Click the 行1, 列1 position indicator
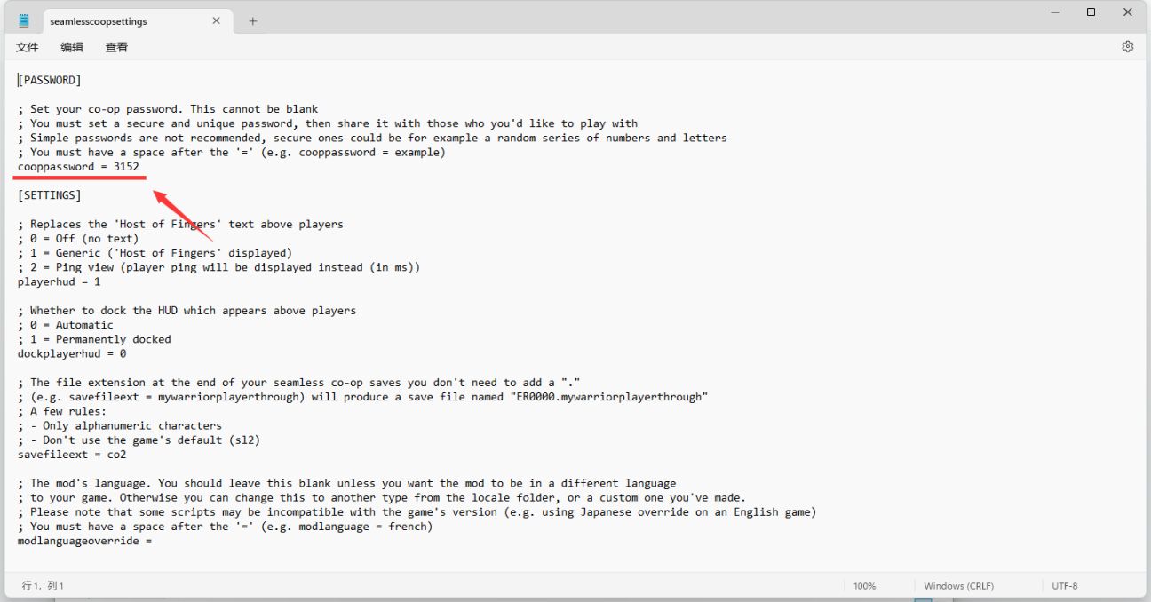This screenshot has height=602, width=1151. 43,586
